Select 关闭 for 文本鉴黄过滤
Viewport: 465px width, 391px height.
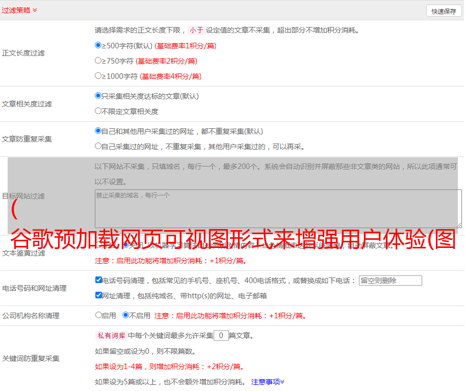(x=126, y=245)
